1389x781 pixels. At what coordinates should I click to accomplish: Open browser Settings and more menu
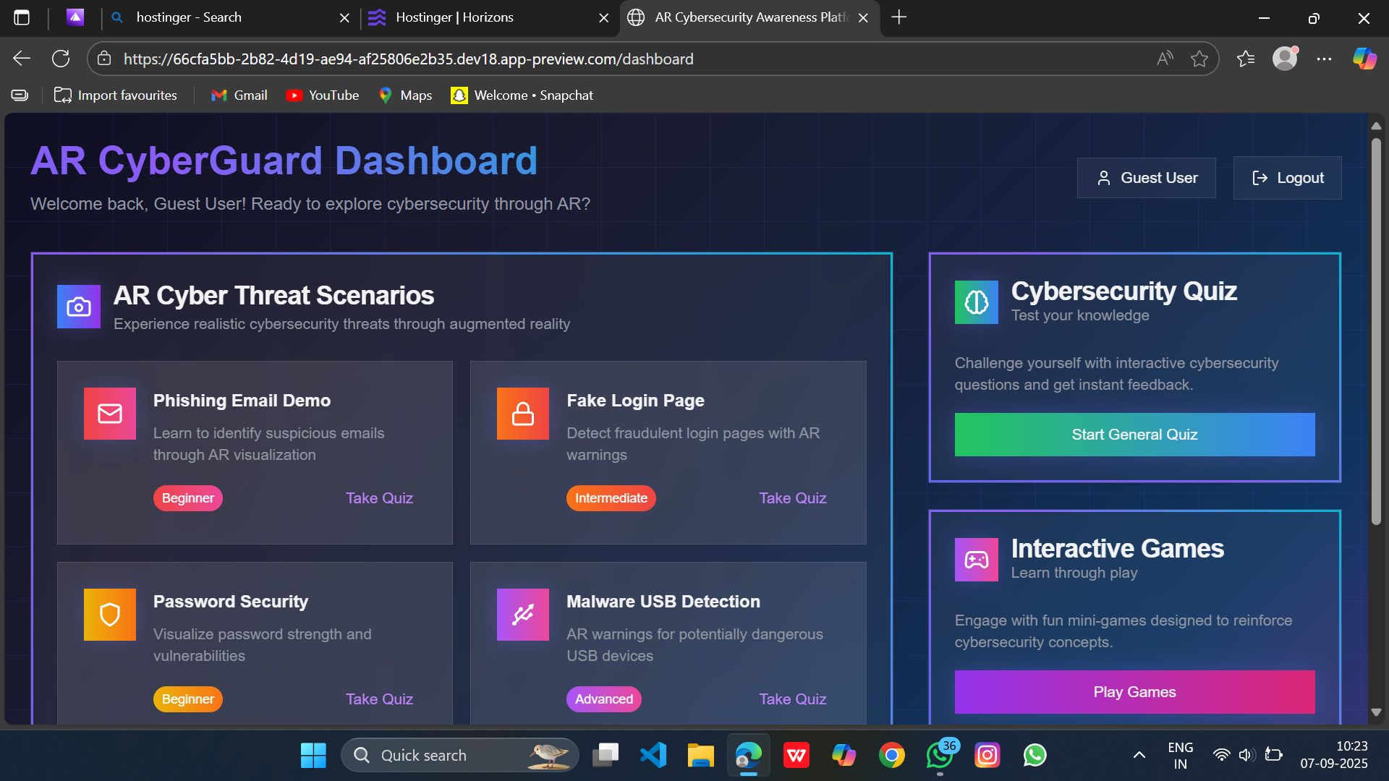click(1324, 59)
